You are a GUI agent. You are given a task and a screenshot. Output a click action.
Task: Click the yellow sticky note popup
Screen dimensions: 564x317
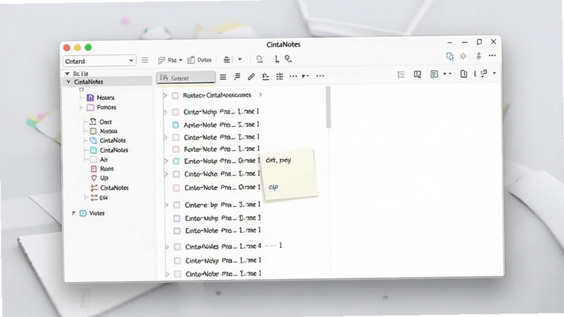[x=290, y=173]
